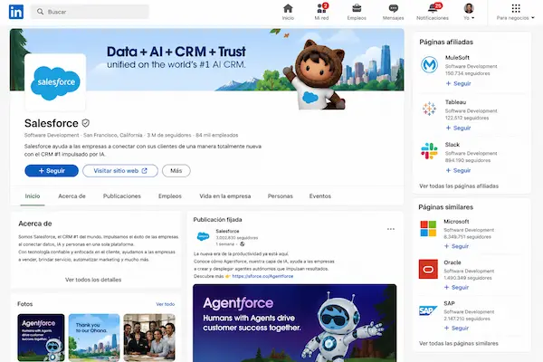543x362 pixels.
Task: Click the '84 mil empleados' text
Action: (x=217, y=135)
